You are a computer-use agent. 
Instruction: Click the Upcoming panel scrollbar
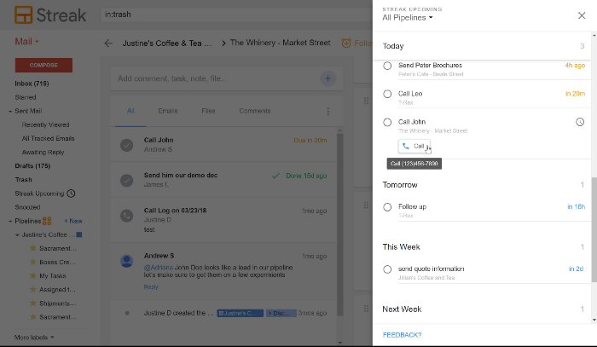click(594, 229)
